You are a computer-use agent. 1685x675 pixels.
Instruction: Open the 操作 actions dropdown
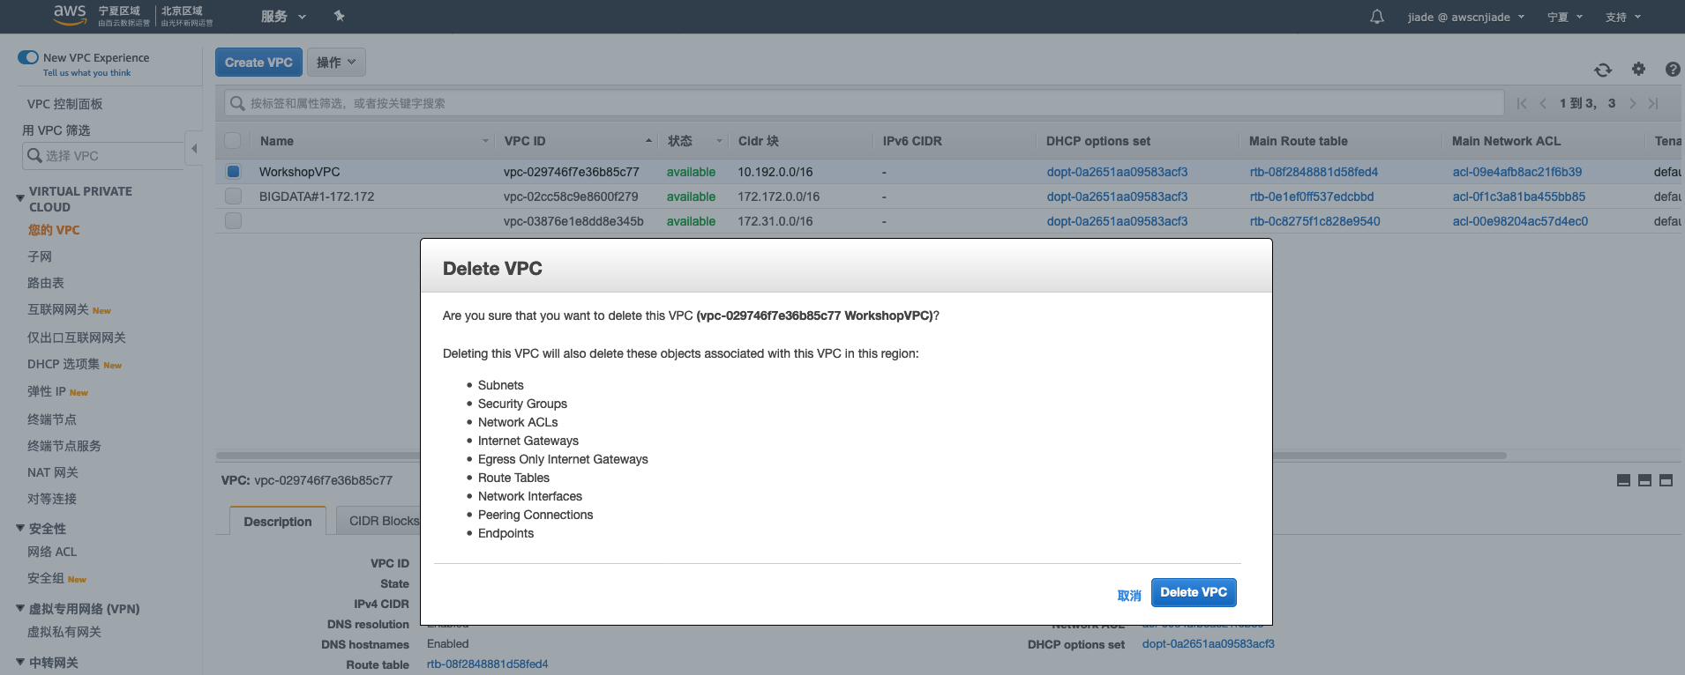coord(336,63)
